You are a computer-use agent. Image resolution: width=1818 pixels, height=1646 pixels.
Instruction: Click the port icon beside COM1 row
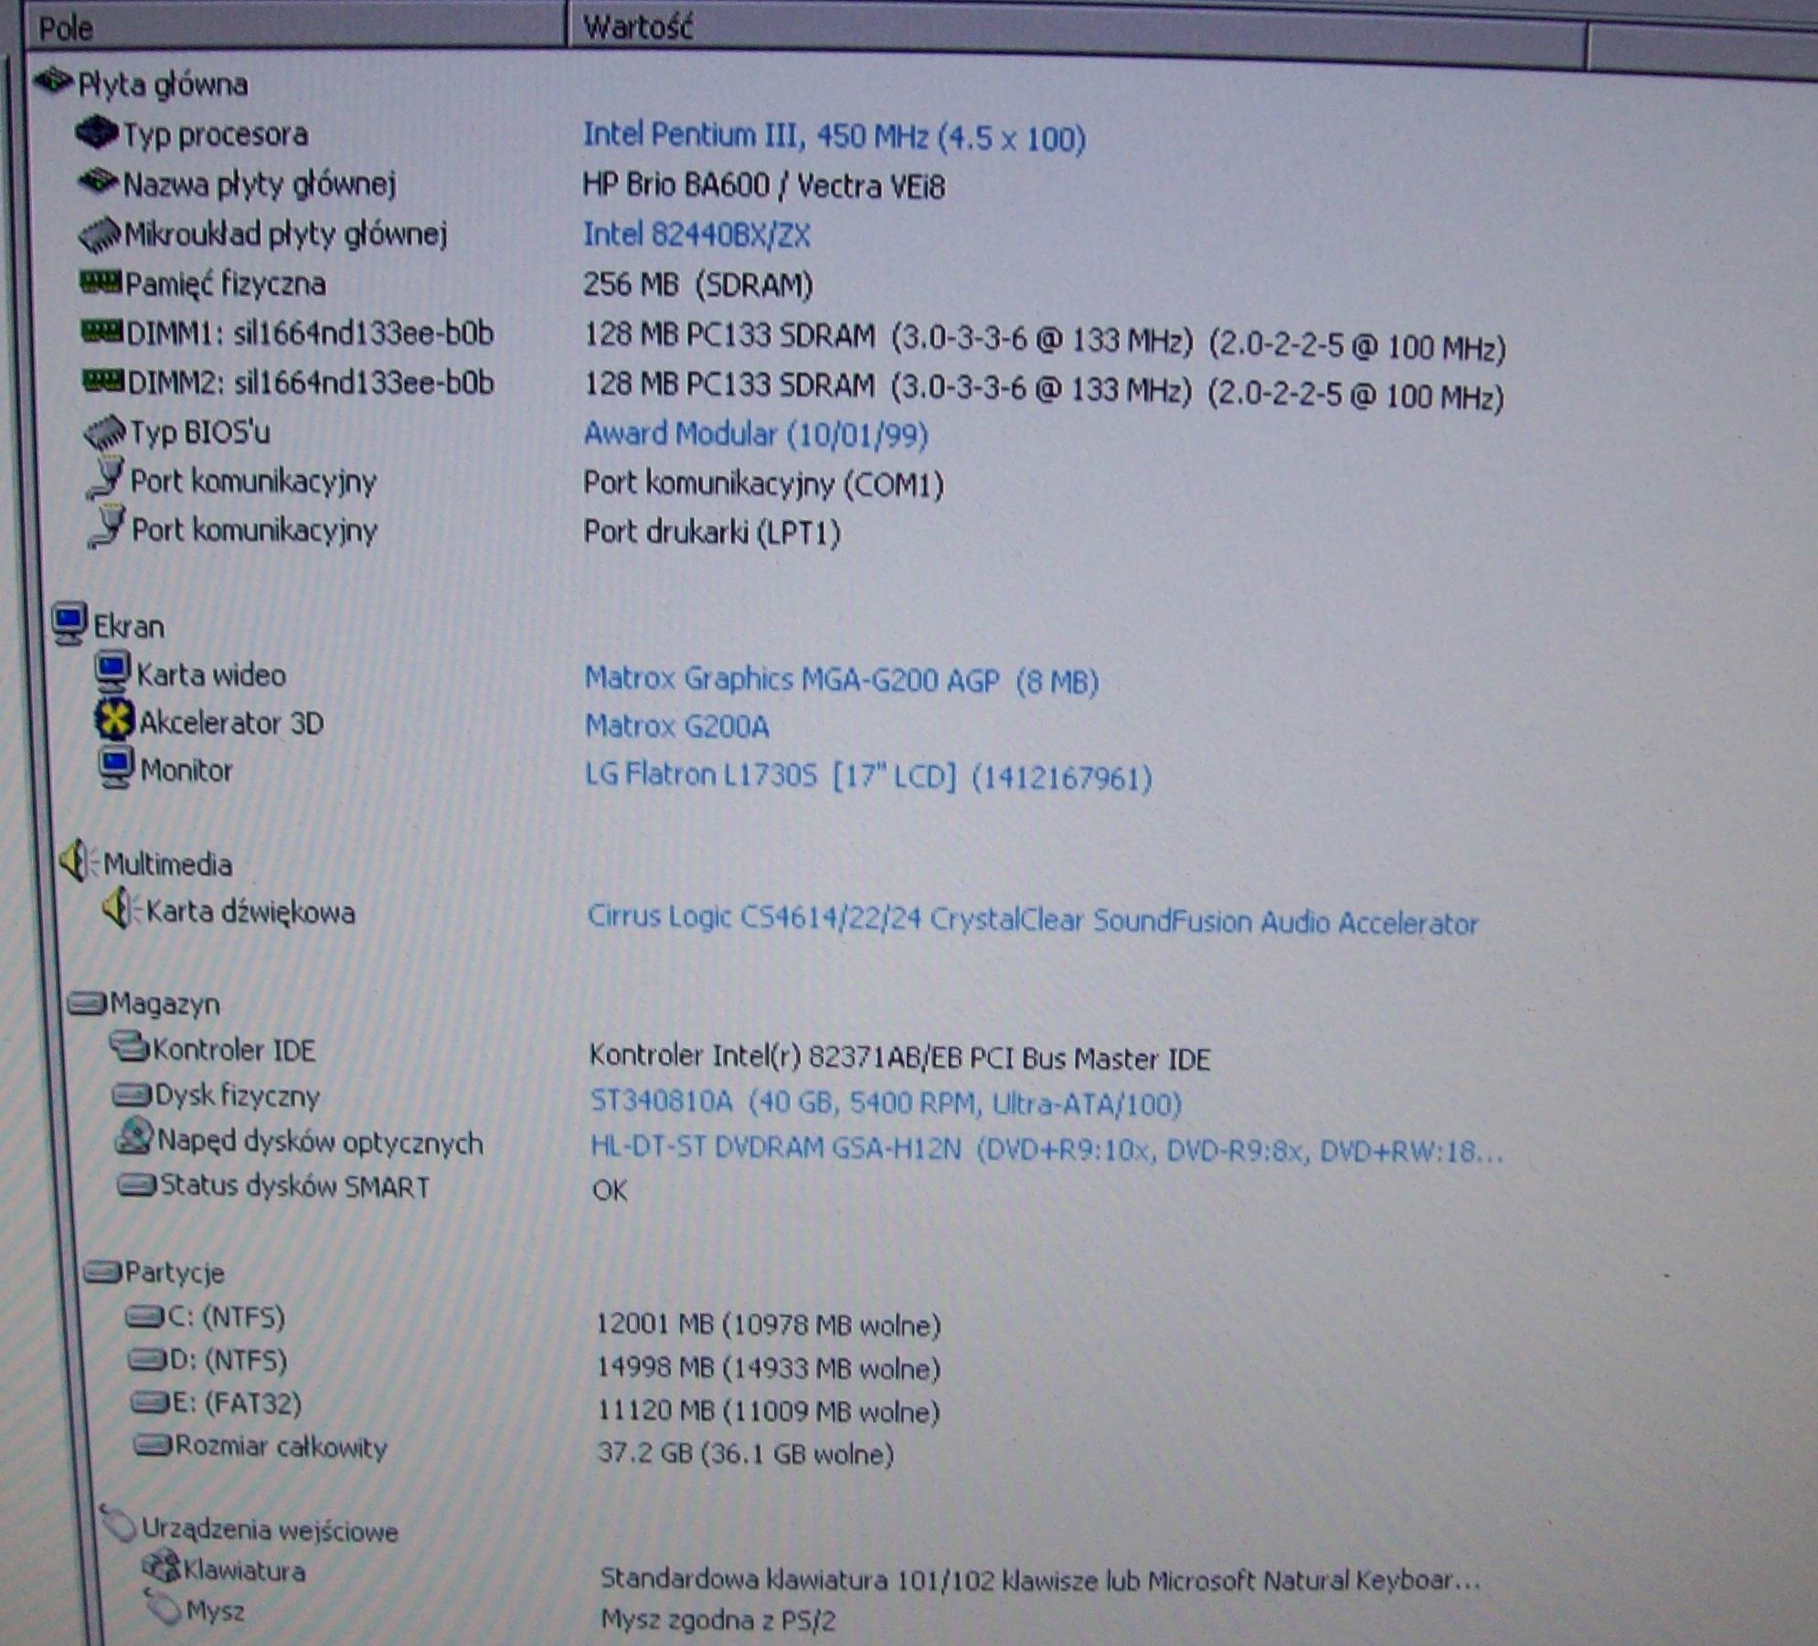(x=106, y=477)
